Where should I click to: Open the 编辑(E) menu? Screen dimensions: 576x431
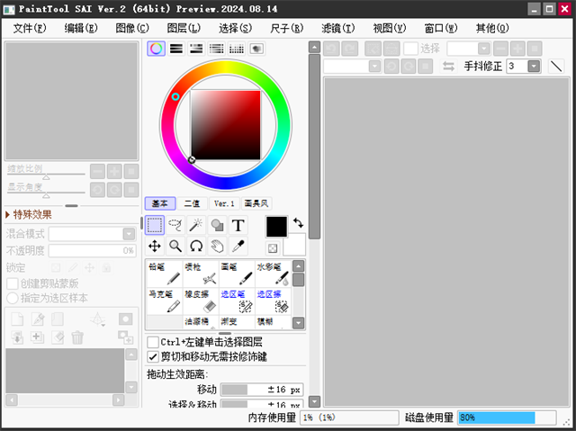81,28
